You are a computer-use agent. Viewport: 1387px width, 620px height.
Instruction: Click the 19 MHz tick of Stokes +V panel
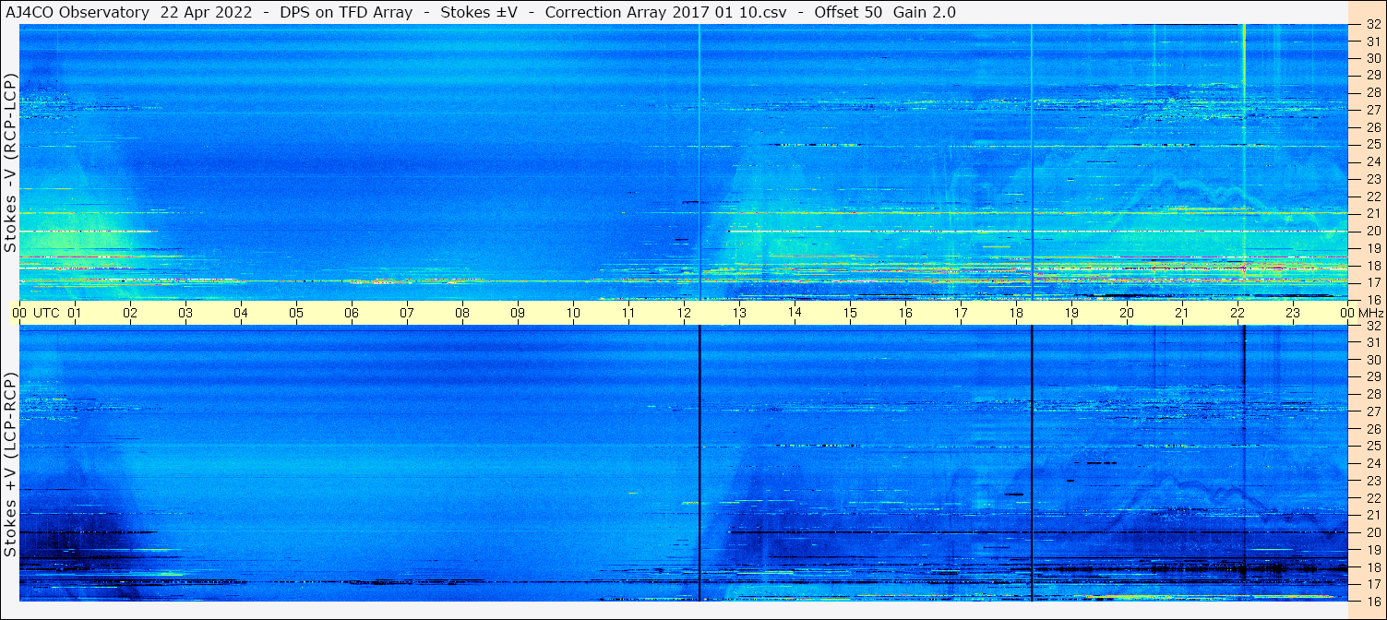[x=1372, y=549]
